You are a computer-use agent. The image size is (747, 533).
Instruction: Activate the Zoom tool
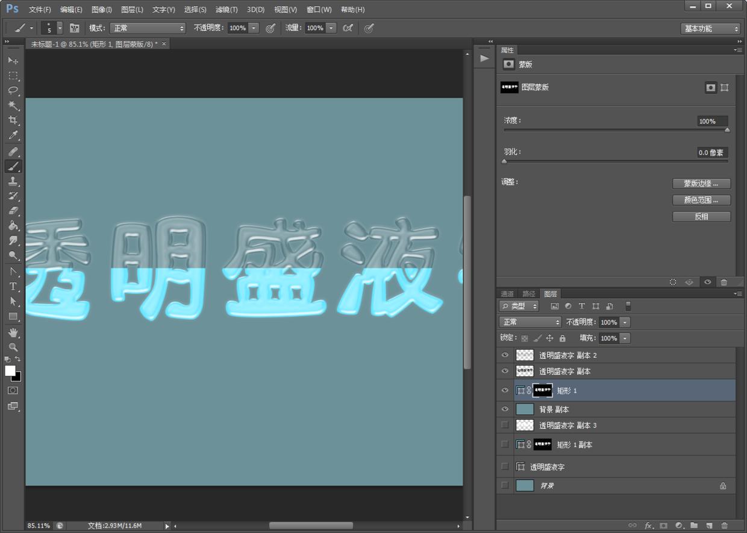coord(13,348)
